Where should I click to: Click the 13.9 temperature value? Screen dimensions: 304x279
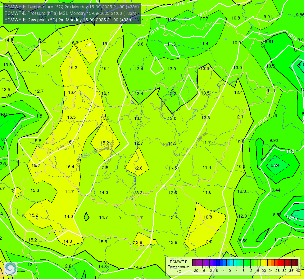tap(105, 118)
